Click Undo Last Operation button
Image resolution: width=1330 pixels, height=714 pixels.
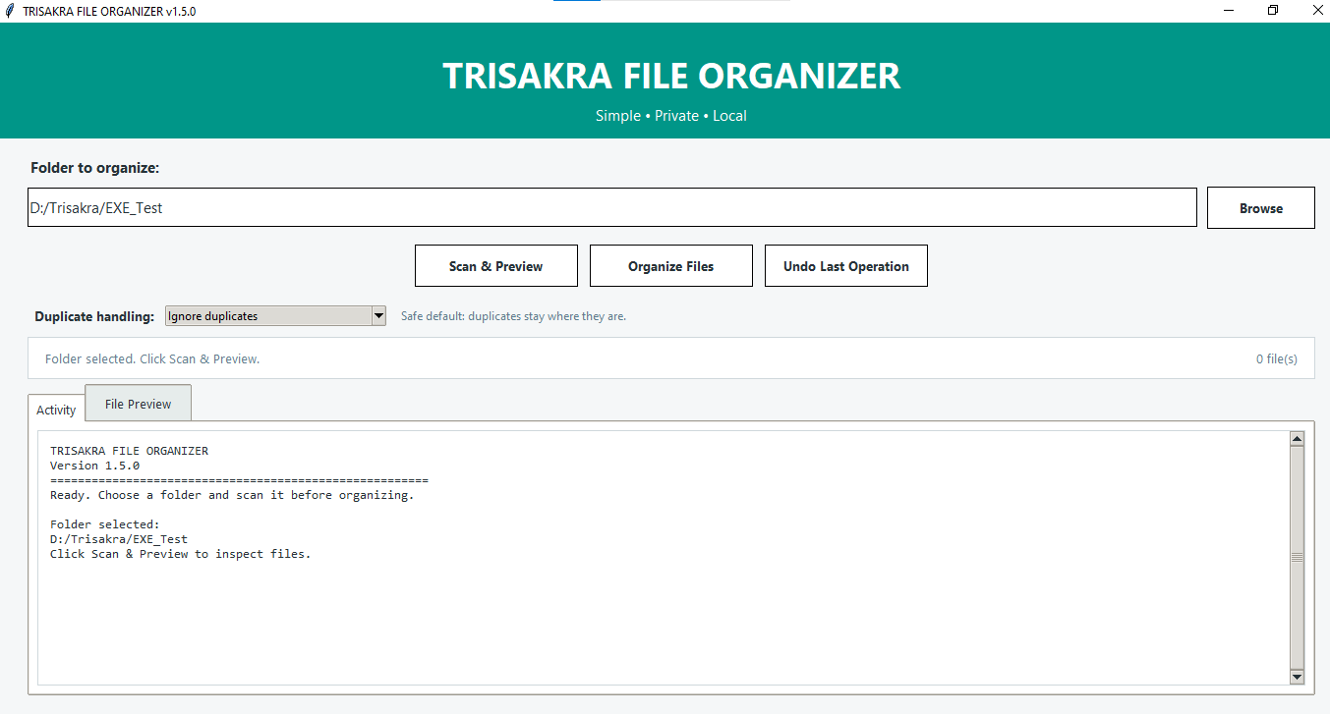click(846, 266)
